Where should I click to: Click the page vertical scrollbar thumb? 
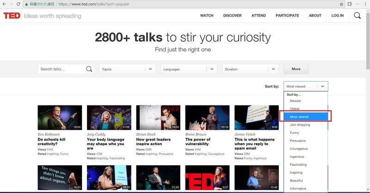(x=368, y=40)
